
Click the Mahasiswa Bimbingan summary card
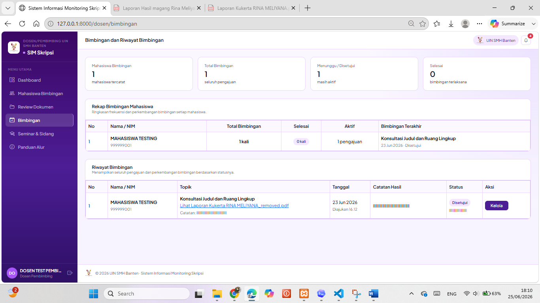[x=139, y=74]
